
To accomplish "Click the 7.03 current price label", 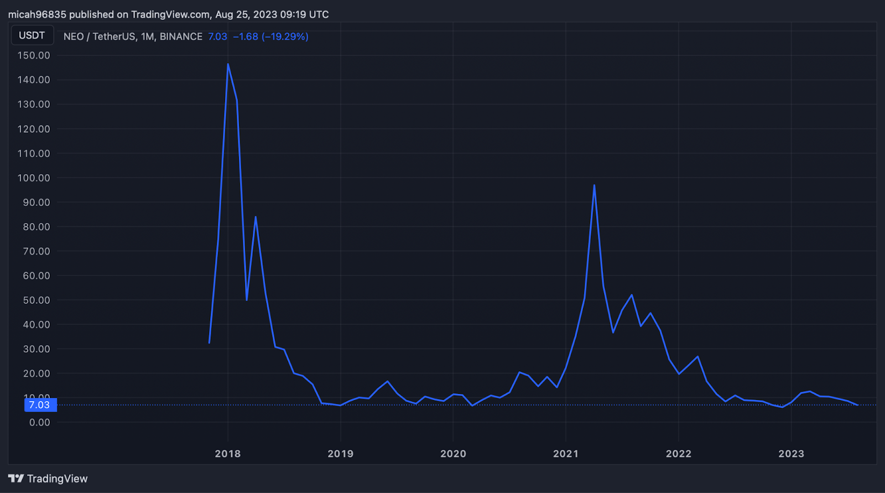I will [x=40, y=405].
